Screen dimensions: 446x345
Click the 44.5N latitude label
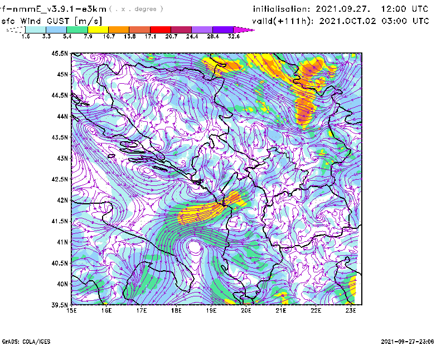pyautogui.click(x=60, y=95)
